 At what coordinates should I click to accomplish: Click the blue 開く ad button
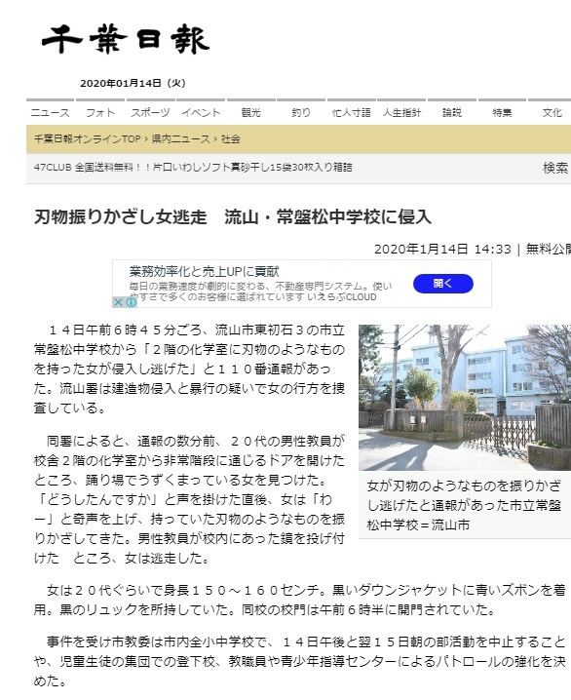443,284
